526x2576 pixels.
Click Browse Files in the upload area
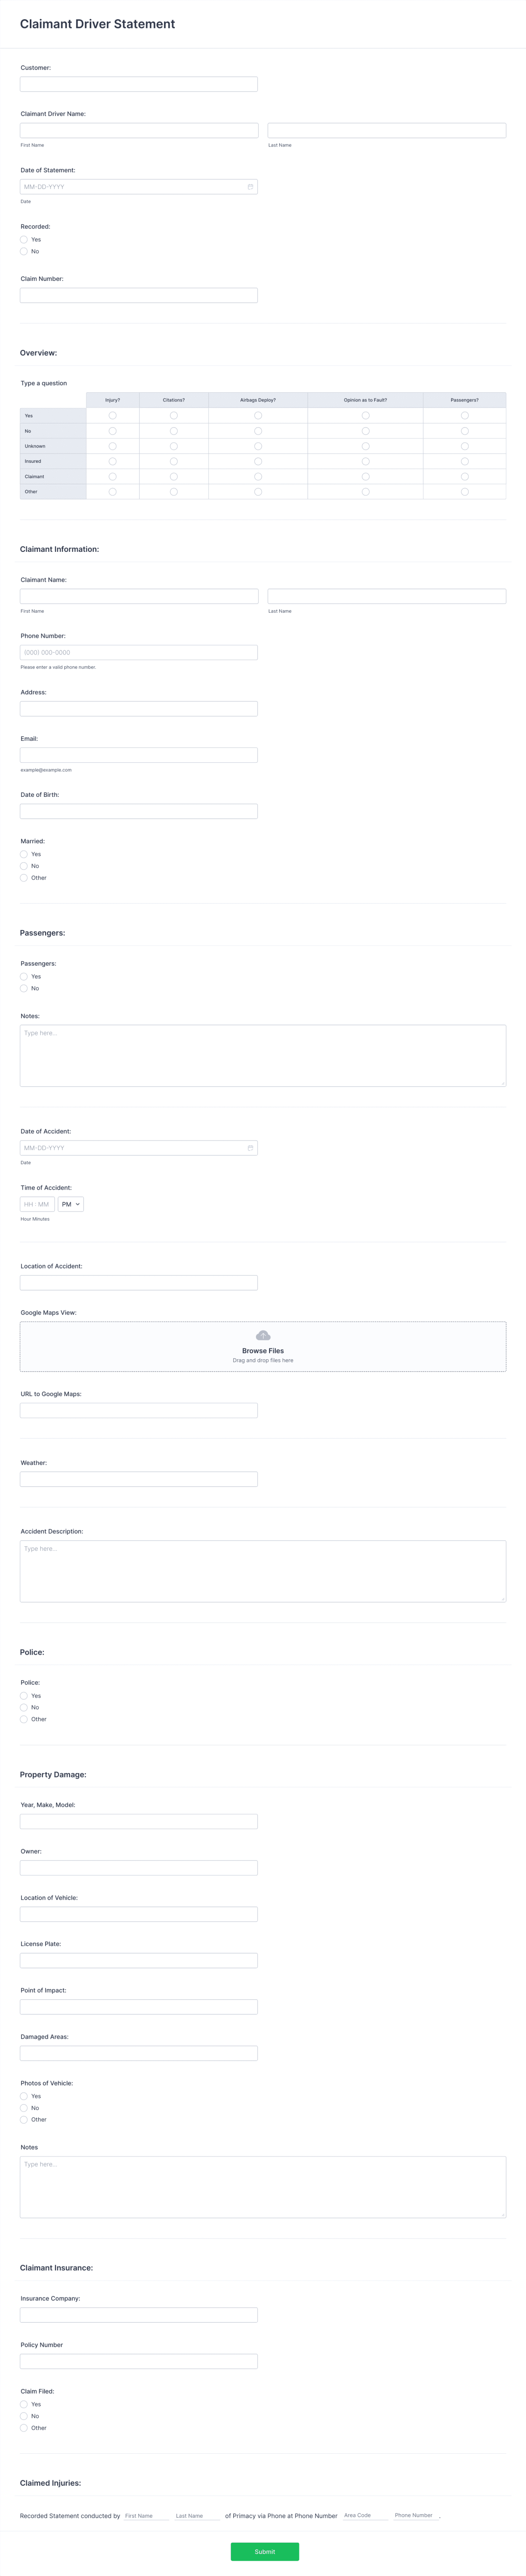(263, 1350)
